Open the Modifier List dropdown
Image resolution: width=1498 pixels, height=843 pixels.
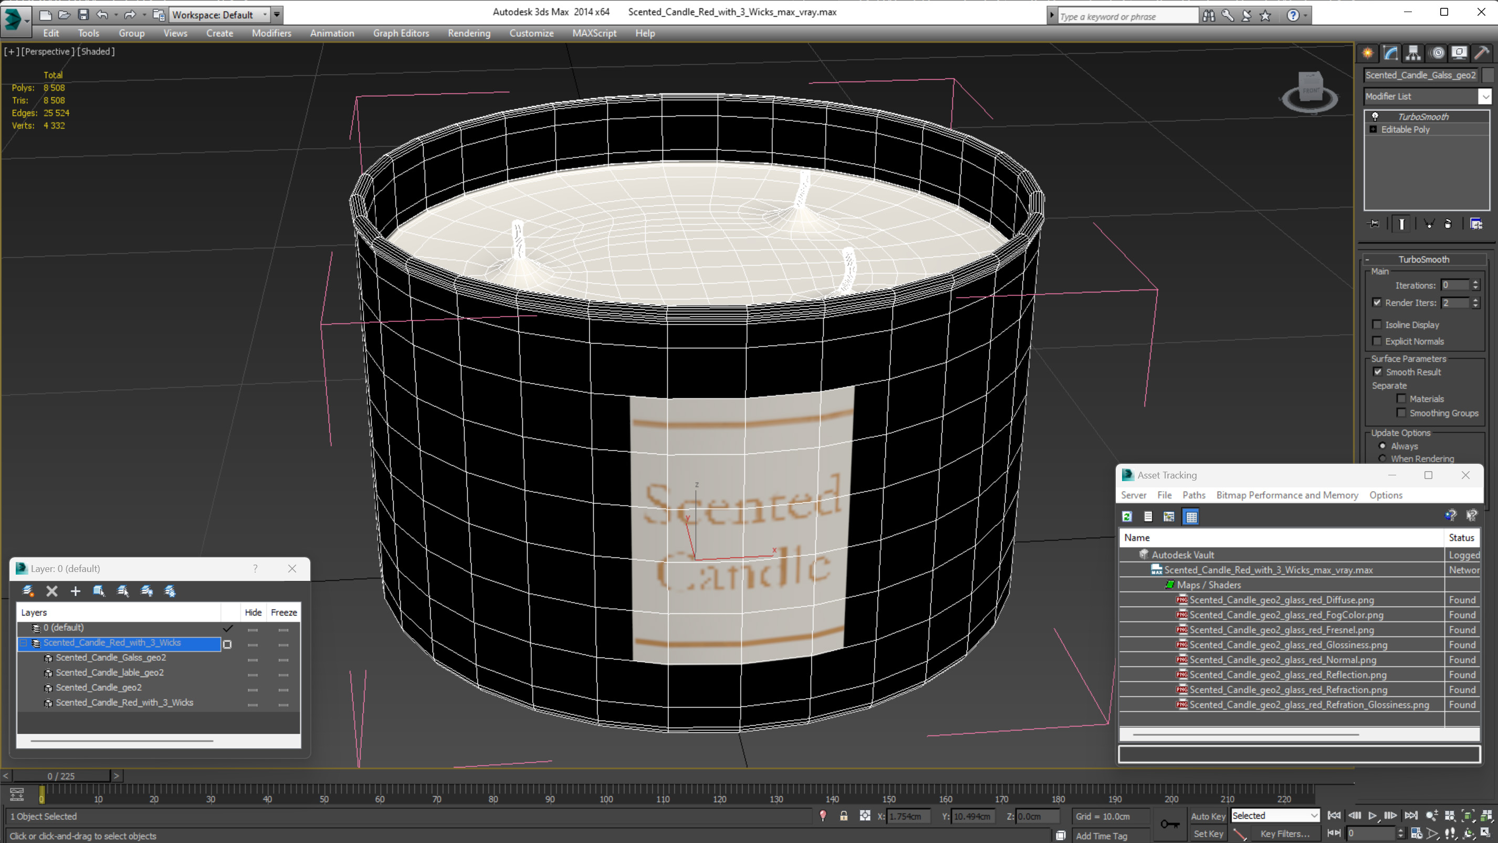(1428, 96)
